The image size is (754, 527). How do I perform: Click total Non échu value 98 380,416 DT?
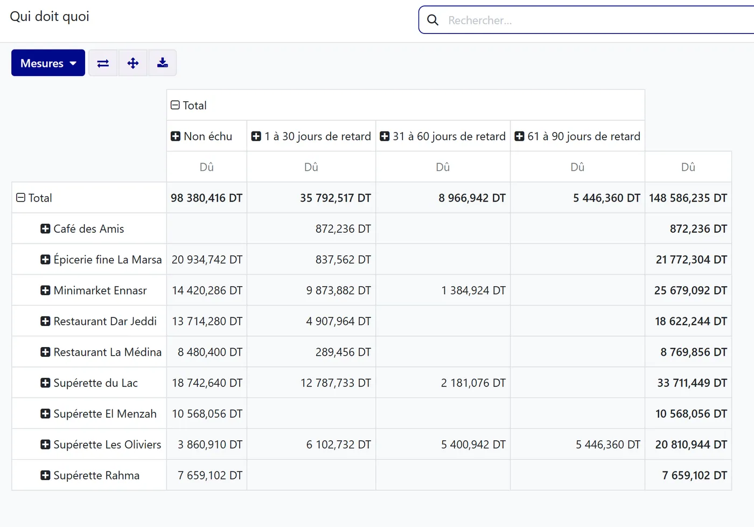pos(207,198)
